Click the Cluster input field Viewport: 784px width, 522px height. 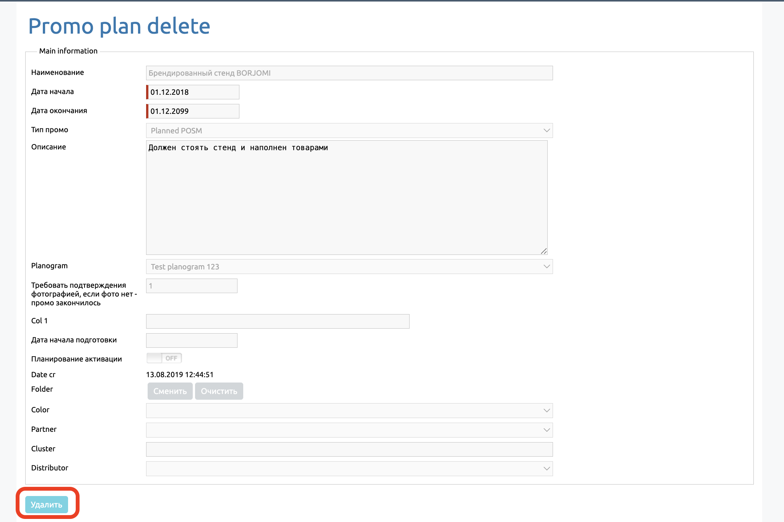tap(349, 449)
